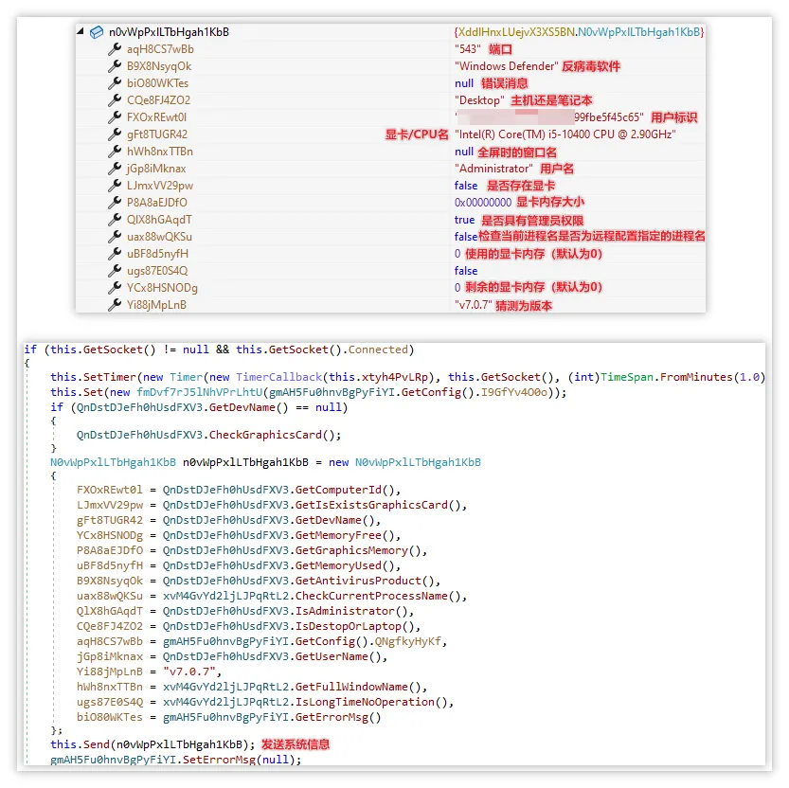Click the wrench icon next to LJmxVV29pw

coord(115,186)
